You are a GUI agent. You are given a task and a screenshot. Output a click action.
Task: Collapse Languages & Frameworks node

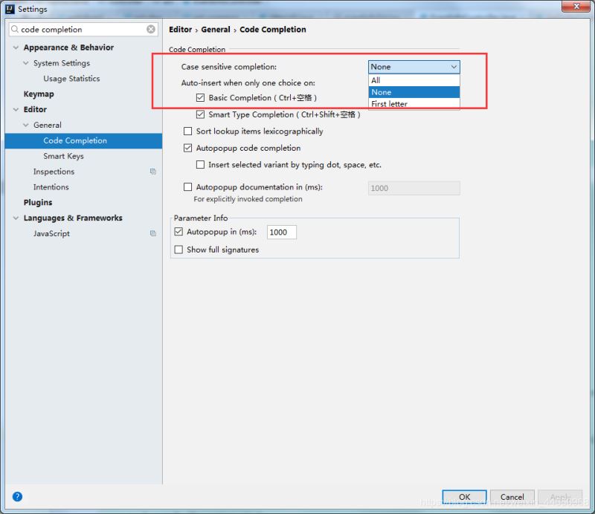point(16,218)
